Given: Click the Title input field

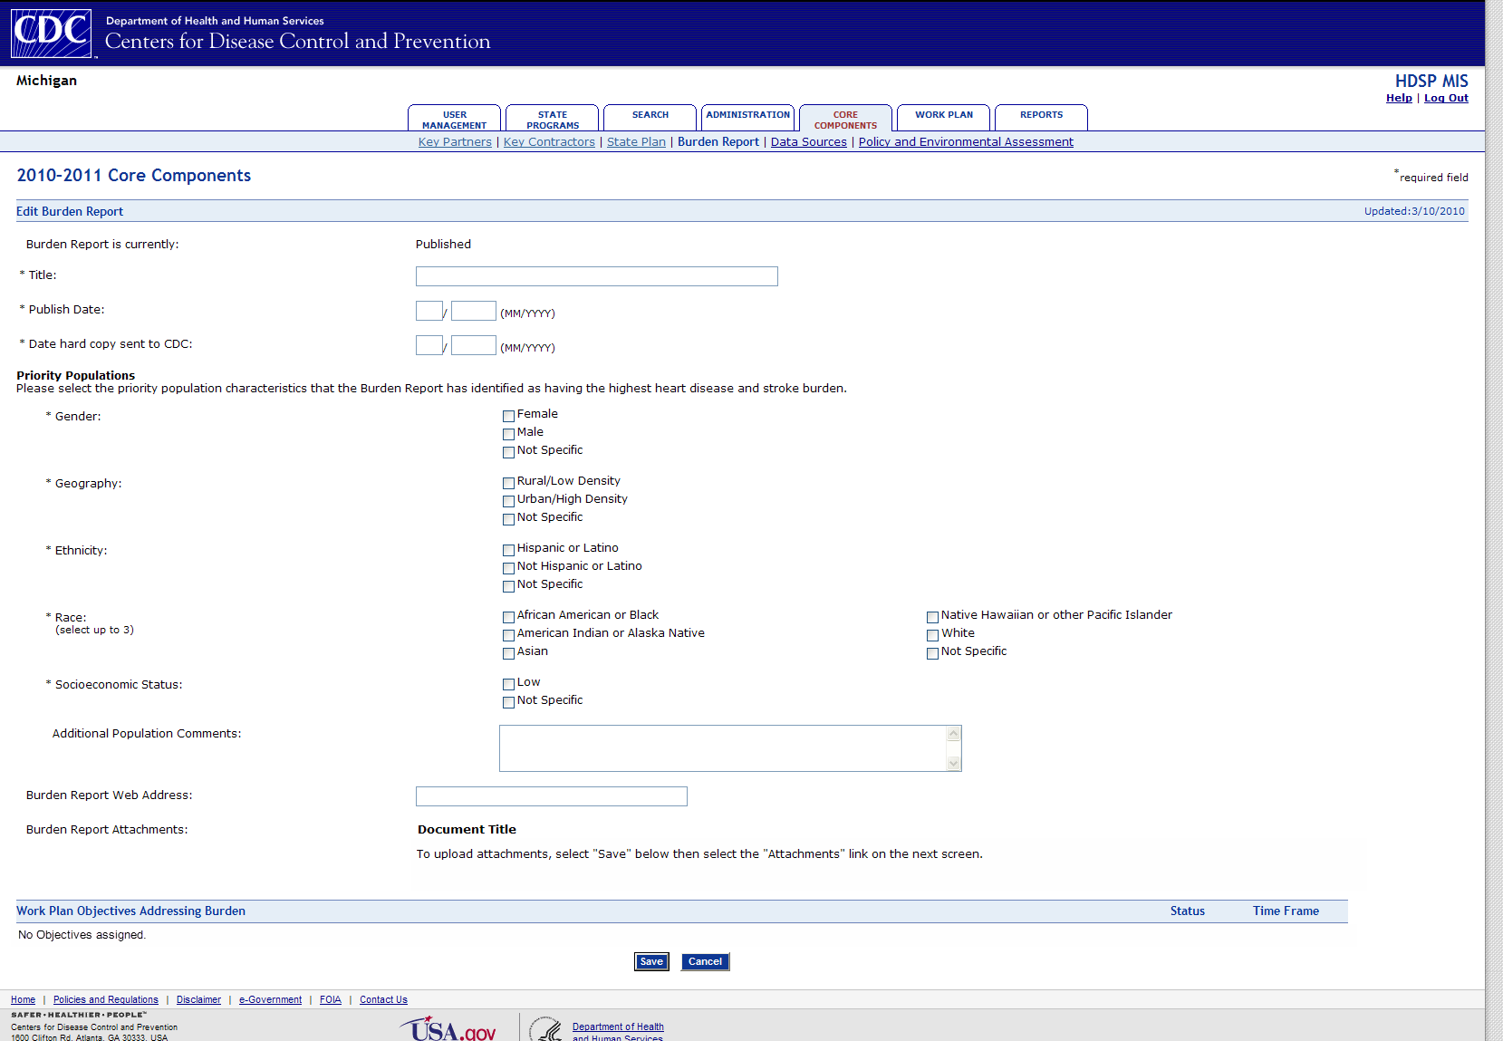Looking at the screenshot, I should 596,276.
